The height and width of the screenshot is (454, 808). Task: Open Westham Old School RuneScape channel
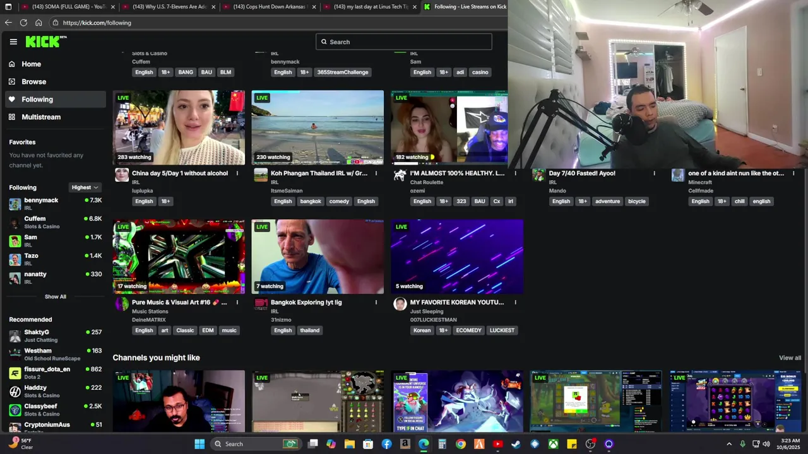[x=56, y=354]
